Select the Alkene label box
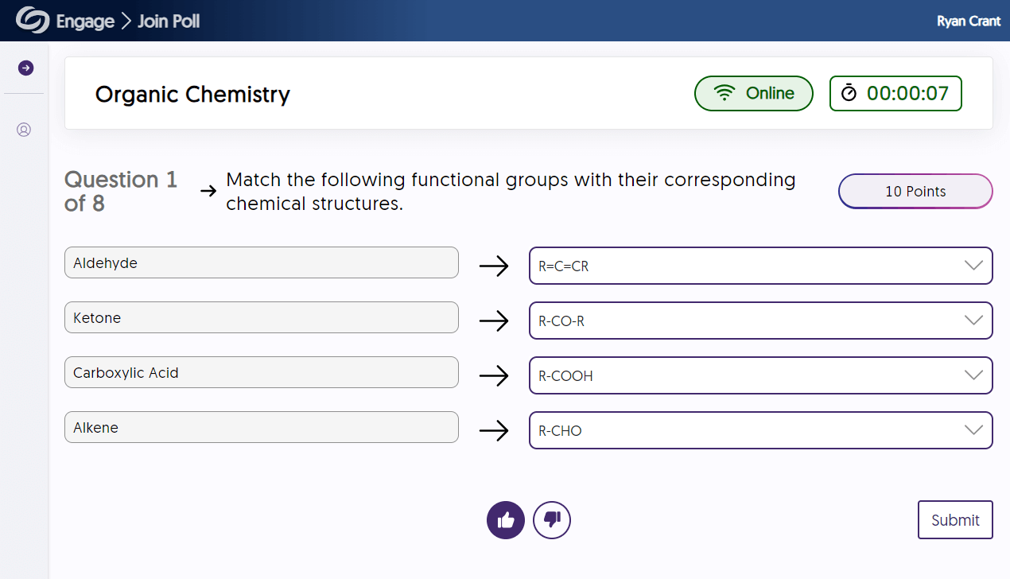1010x579 pixels. click(x=262, y=427)
